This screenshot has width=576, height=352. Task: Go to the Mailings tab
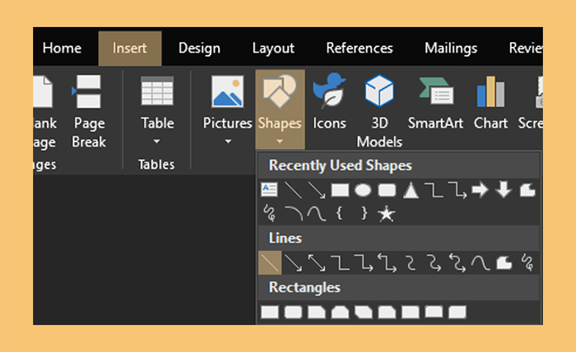click(451, 48)
